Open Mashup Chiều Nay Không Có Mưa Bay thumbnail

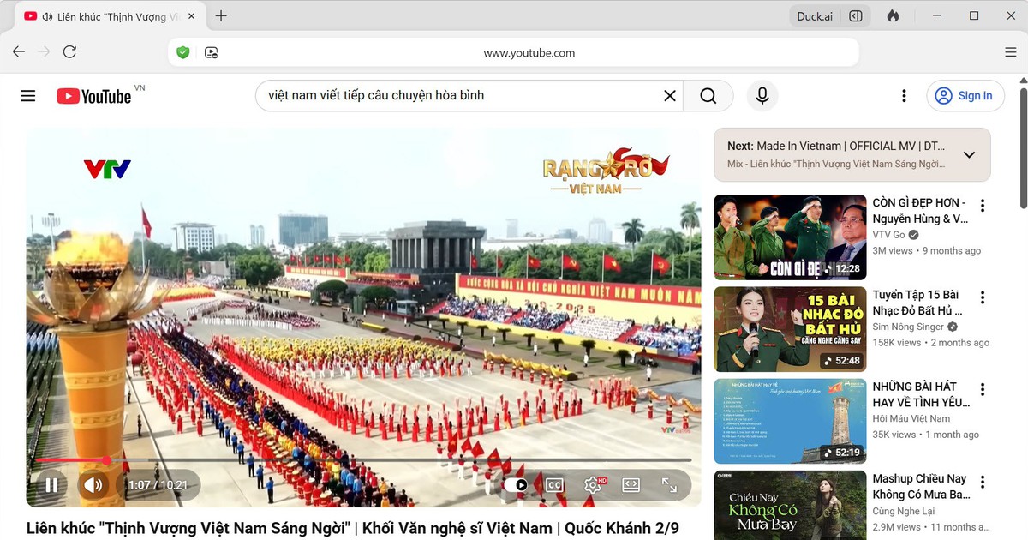(790, 505)
